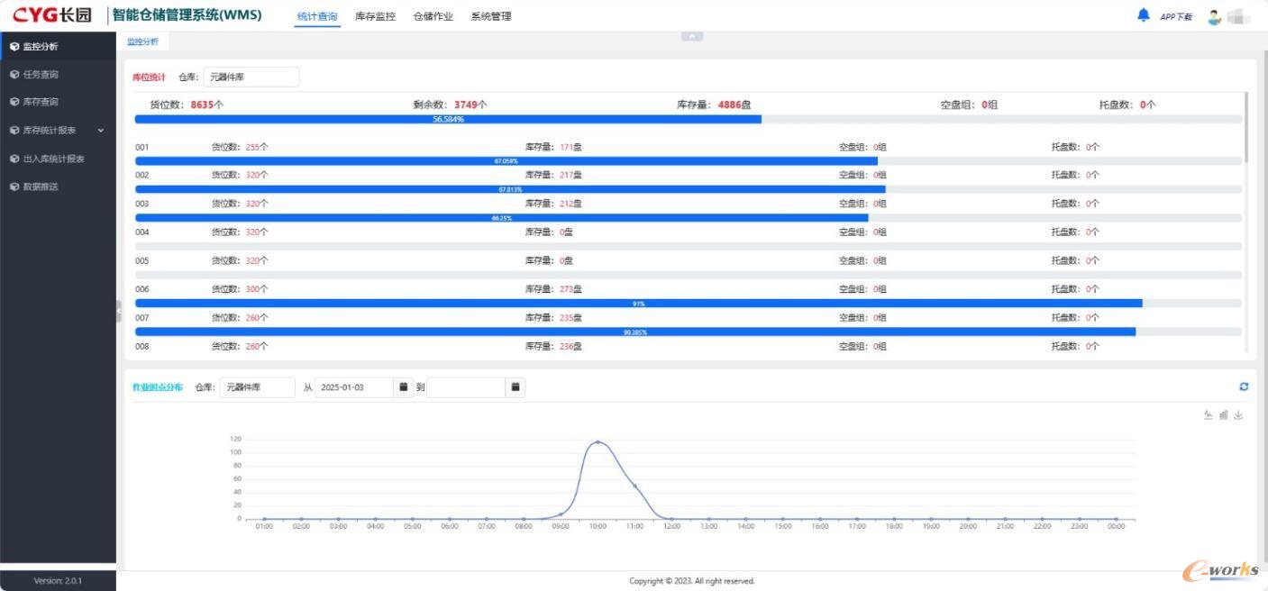The width and height of the screenshot is (1268, 591).
Task: Switch chart to line view icon
Action: pos(1209,415)
